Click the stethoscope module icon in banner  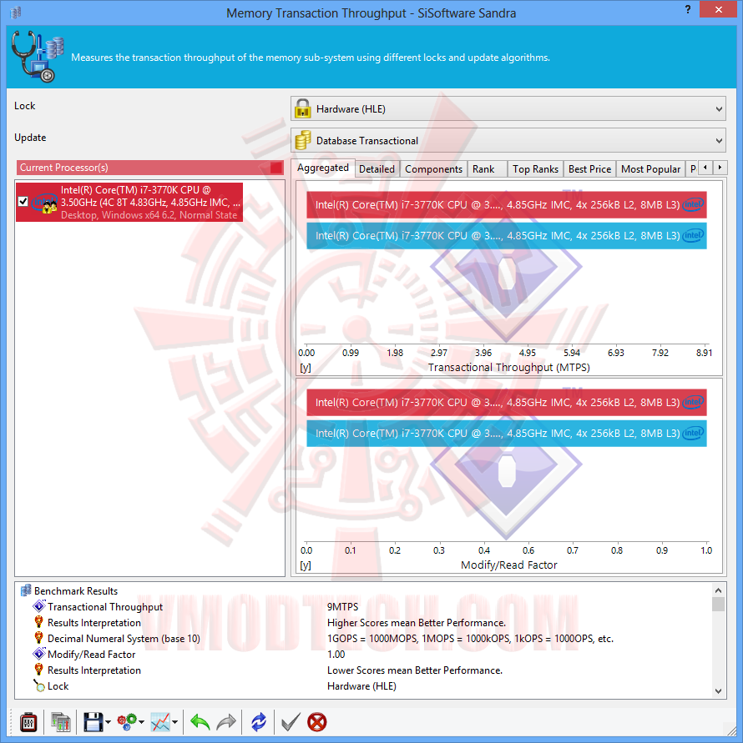click(37, 57)
